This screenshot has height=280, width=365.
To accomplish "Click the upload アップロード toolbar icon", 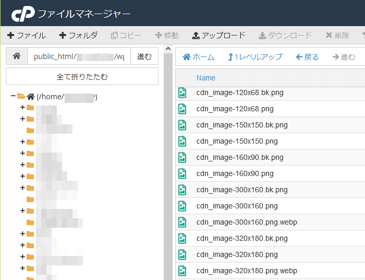I will pyautogui.click(x=196, y=36).
